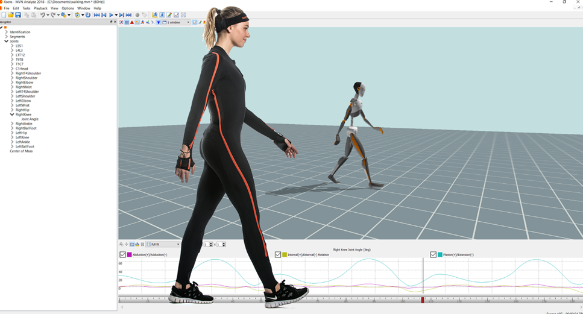Click the red timeline playhead marker

point(423,300)
